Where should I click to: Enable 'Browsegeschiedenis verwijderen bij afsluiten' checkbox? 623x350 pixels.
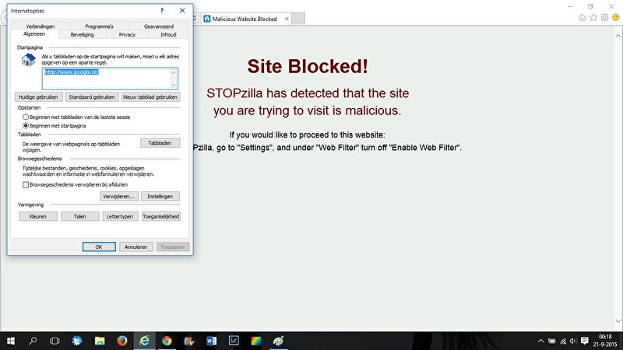click(26, 185)
